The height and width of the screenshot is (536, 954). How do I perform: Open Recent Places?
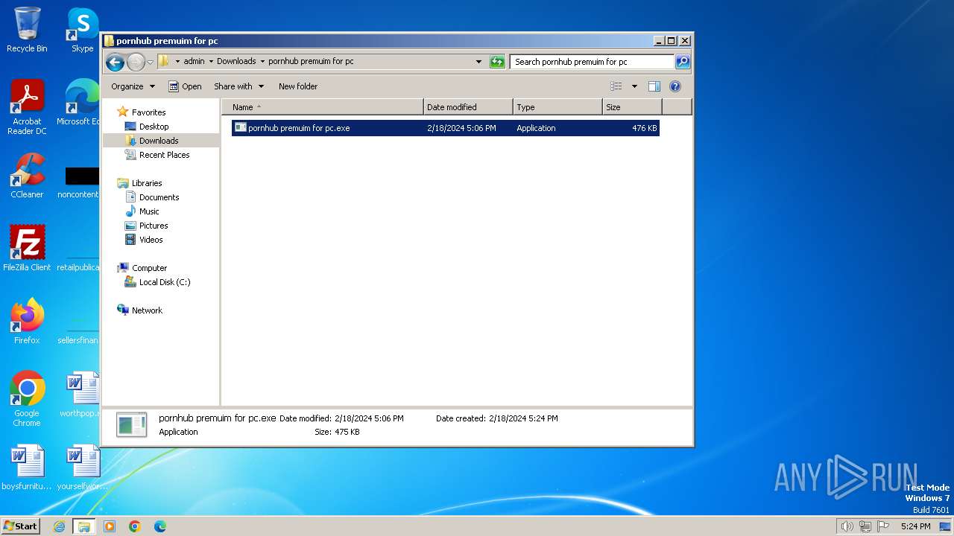(157, 155)
